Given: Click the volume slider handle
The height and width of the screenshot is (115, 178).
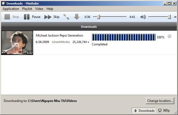Looking at the screenshot, I should [169, 17].
